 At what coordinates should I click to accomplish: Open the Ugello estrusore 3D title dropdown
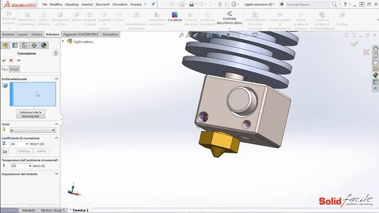coord(274,4)
